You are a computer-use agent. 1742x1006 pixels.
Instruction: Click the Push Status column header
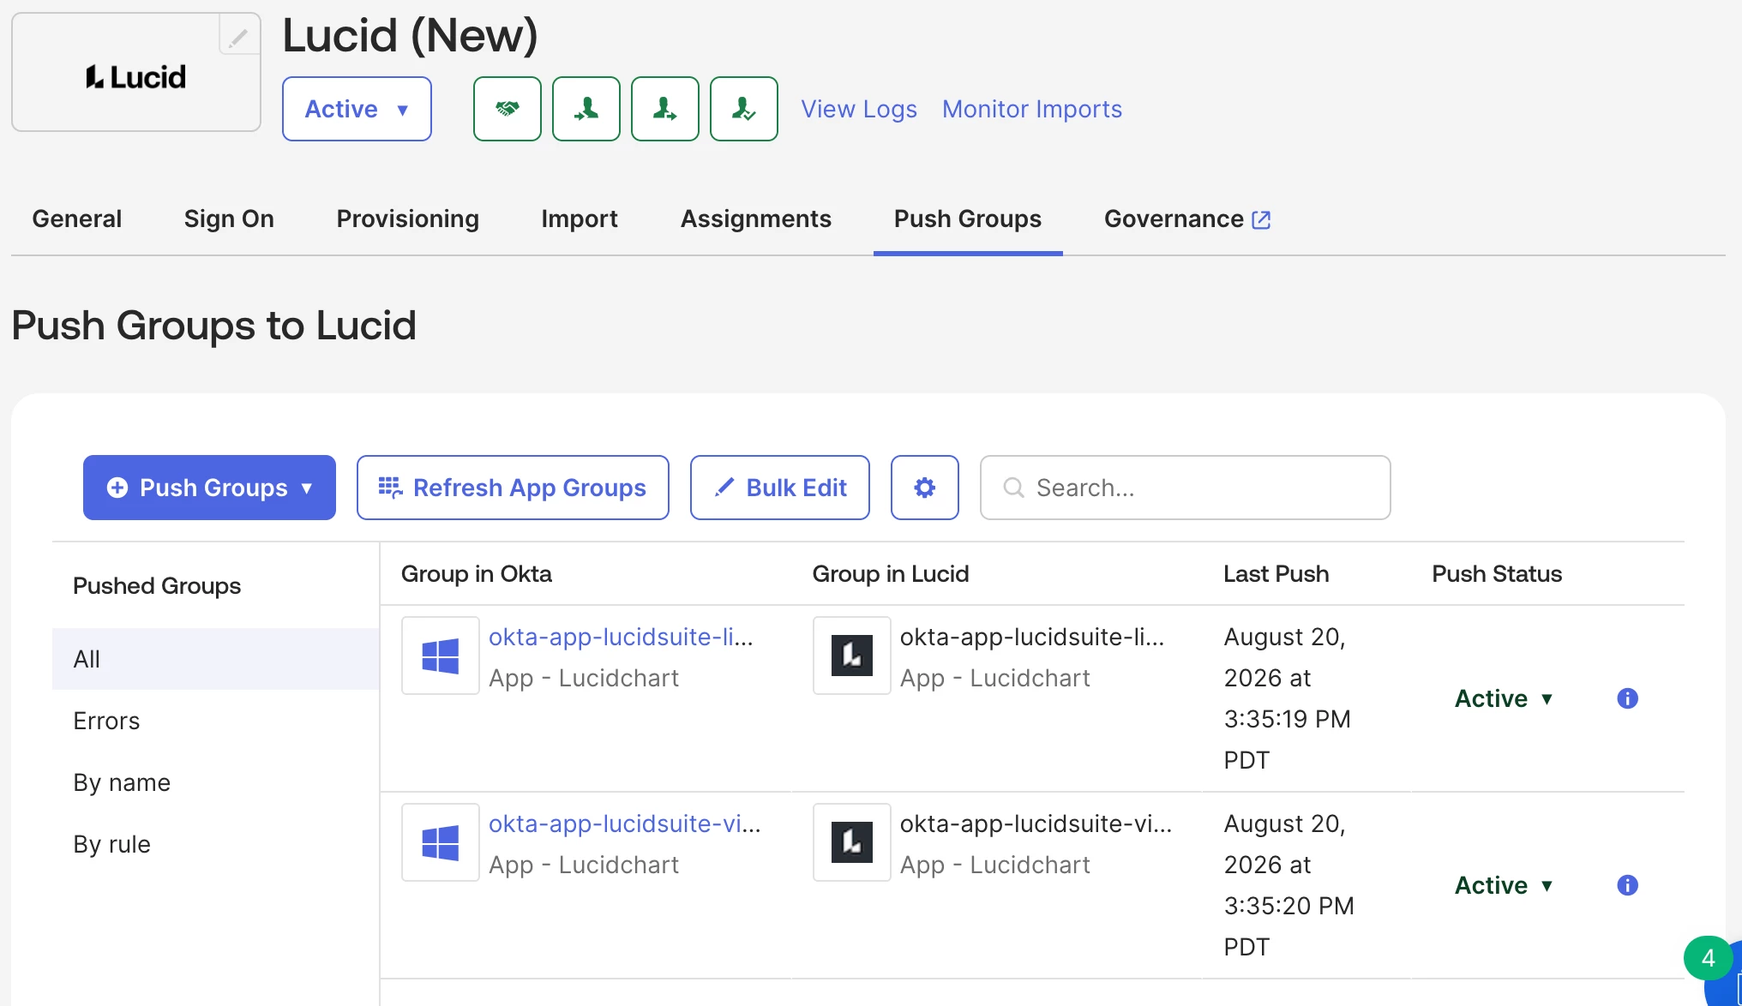tap(1497, 573)
